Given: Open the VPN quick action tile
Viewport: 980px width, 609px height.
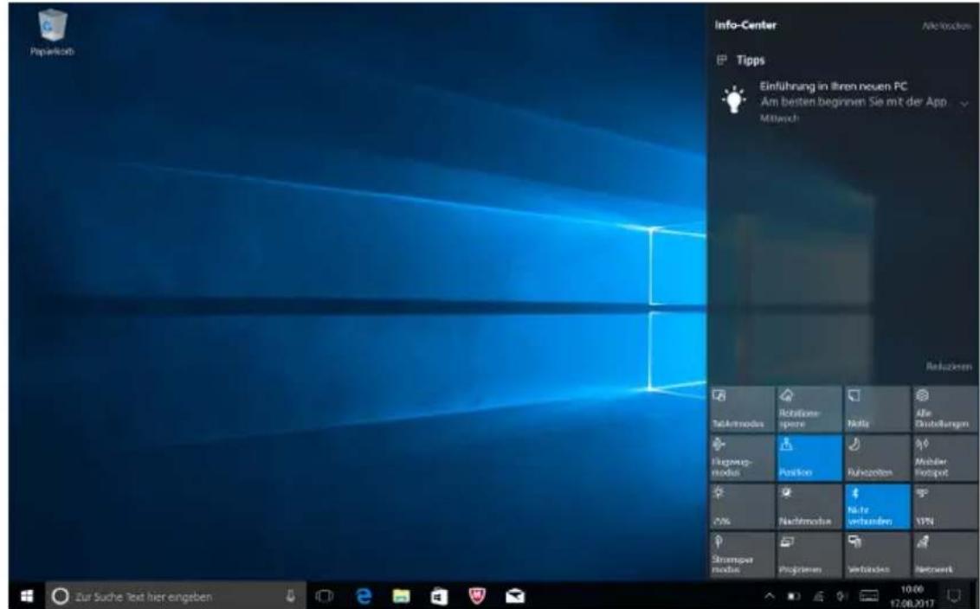Looking at the screenshot, I should point(945,507).
